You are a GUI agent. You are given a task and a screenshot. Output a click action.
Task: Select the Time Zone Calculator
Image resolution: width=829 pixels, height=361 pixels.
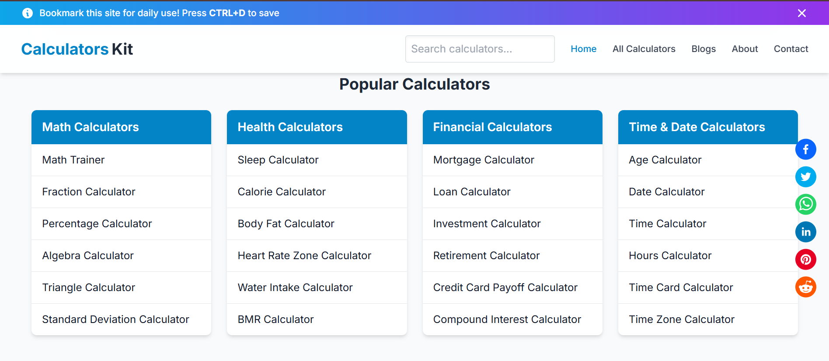point(681,319)
